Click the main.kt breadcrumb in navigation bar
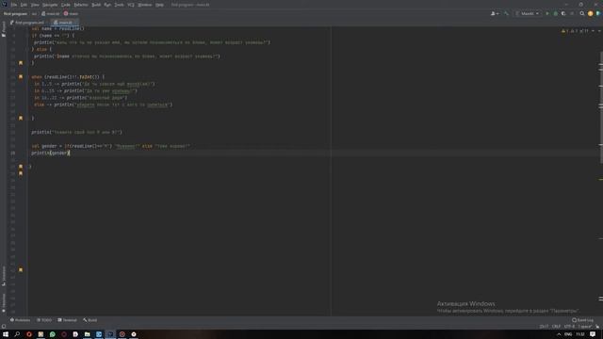The height and width of the screenshot is (339, 603). pyautogui.click(x=51, y=13)
